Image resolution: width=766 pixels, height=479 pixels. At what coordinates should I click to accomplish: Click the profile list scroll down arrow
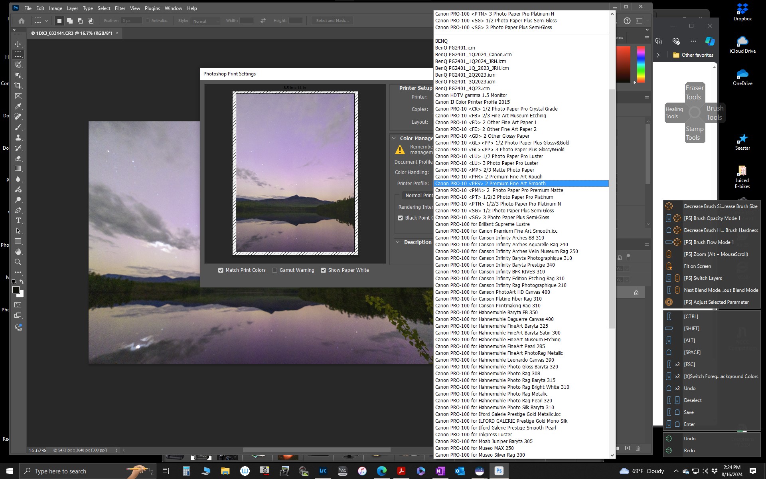[x=612, y=455]
